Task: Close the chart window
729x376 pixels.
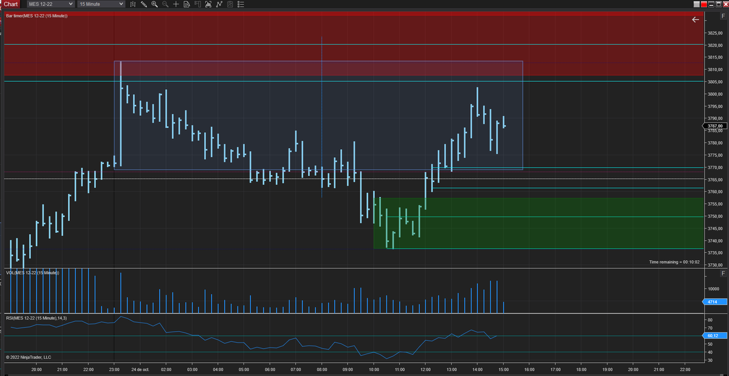Action: coord(725,4)
